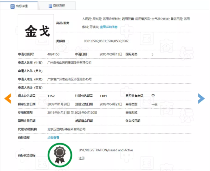Select shared trademark value 否
This screenshot has width=210, height=171.
(x=153, y=96)
